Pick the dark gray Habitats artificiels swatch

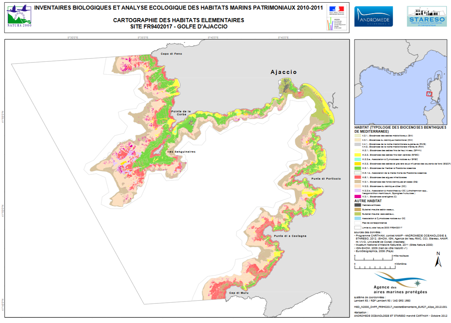(357, 205)
